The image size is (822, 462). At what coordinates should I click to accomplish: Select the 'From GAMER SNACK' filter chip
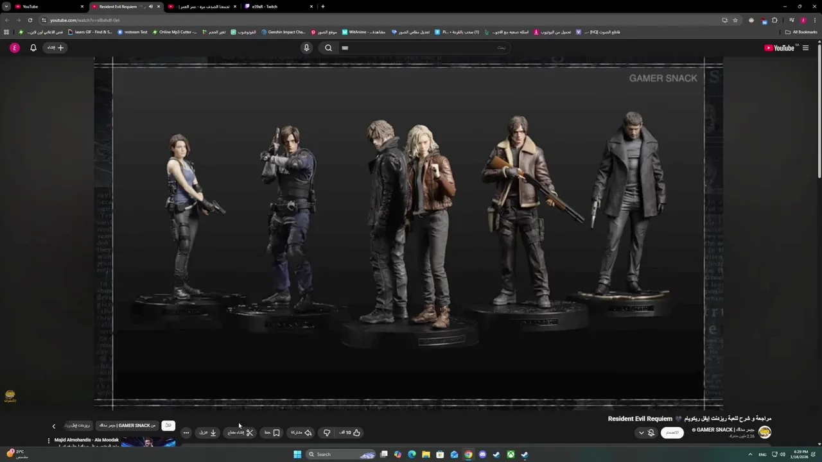[x=128, y=425]
